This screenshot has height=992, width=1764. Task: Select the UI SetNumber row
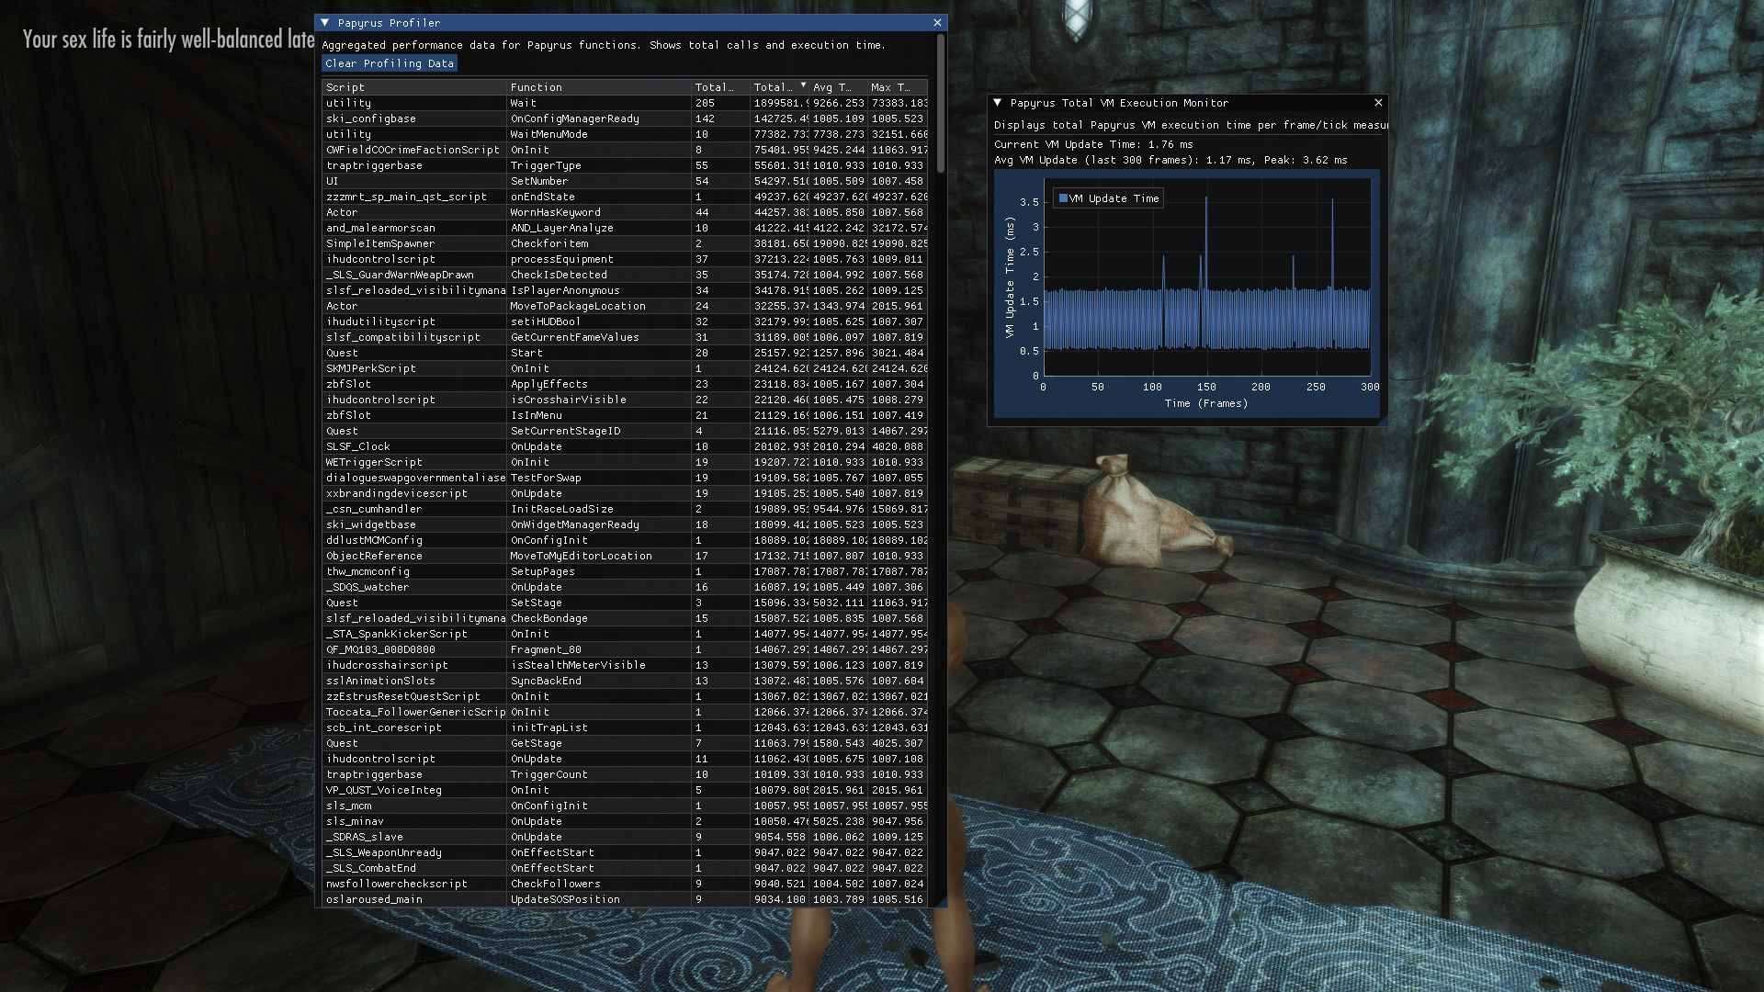click(x=625, y=181)
